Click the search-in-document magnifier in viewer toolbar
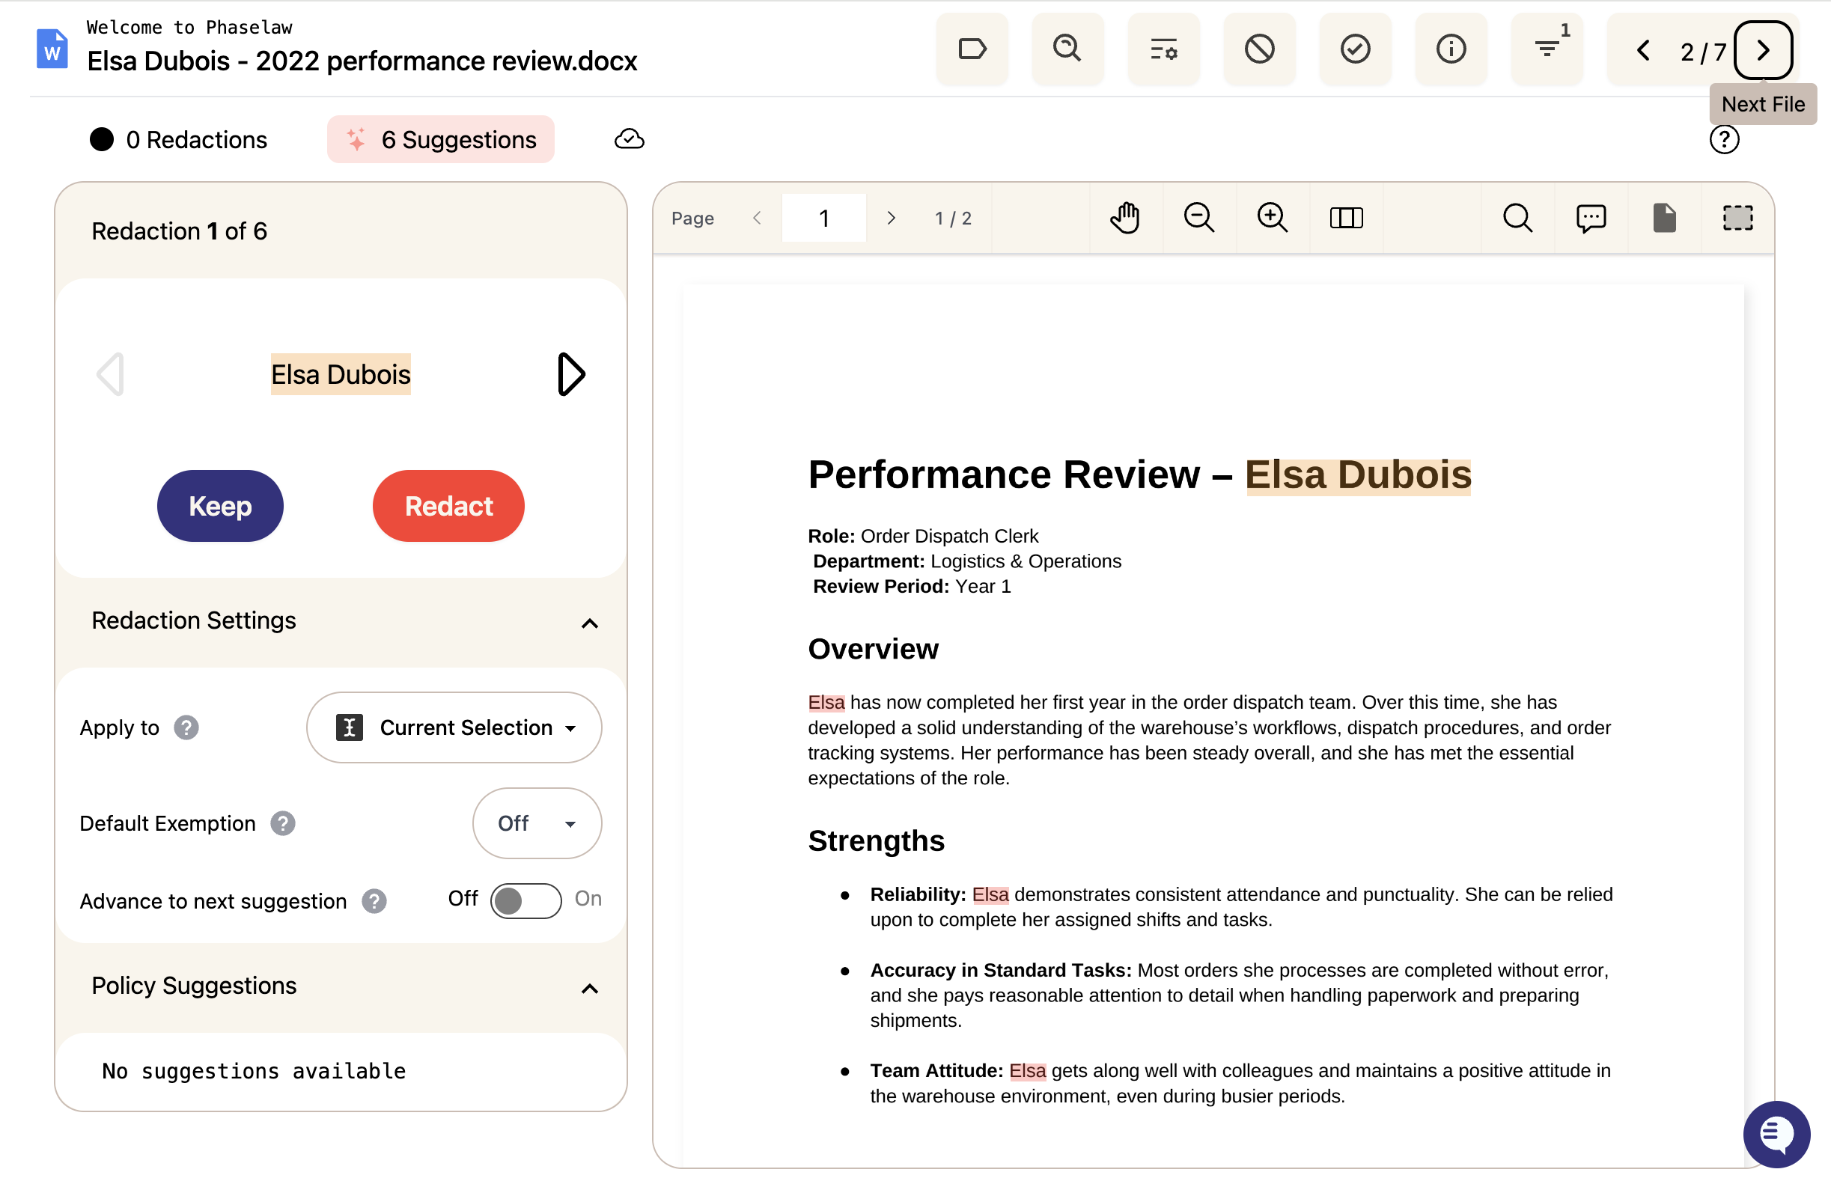The image size is (1831, 1187). click(x=1518, y=219)
